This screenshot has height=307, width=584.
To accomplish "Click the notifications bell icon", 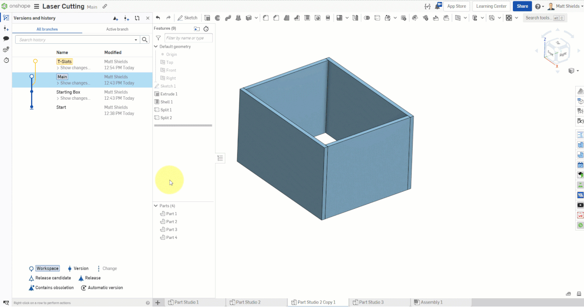I will (x=438, y=6).
